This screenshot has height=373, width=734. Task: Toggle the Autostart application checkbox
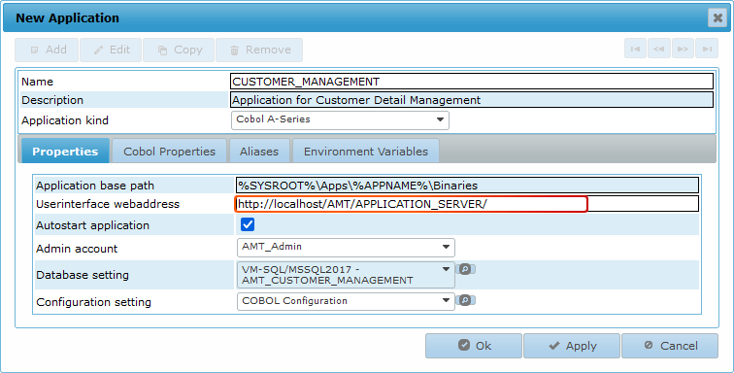tap(248, 224)
